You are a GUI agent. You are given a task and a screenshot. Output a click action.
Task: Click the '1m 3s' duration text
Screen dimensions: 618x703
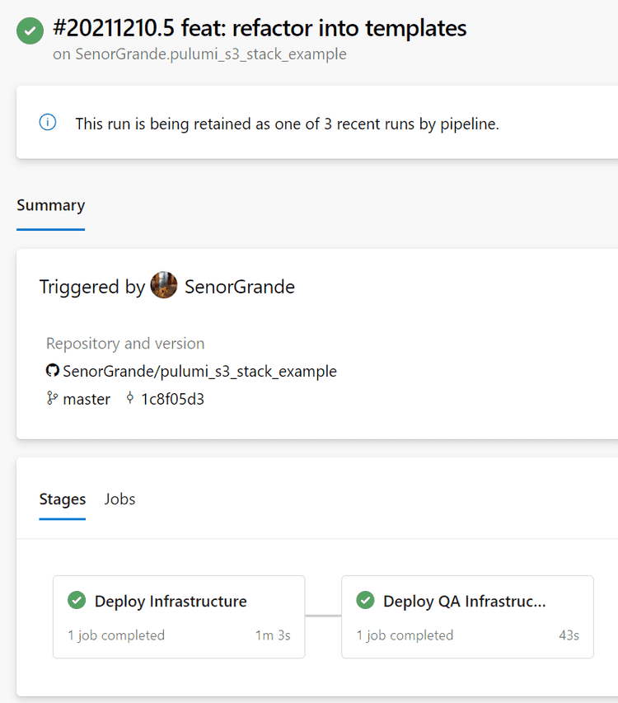point(273,635)
